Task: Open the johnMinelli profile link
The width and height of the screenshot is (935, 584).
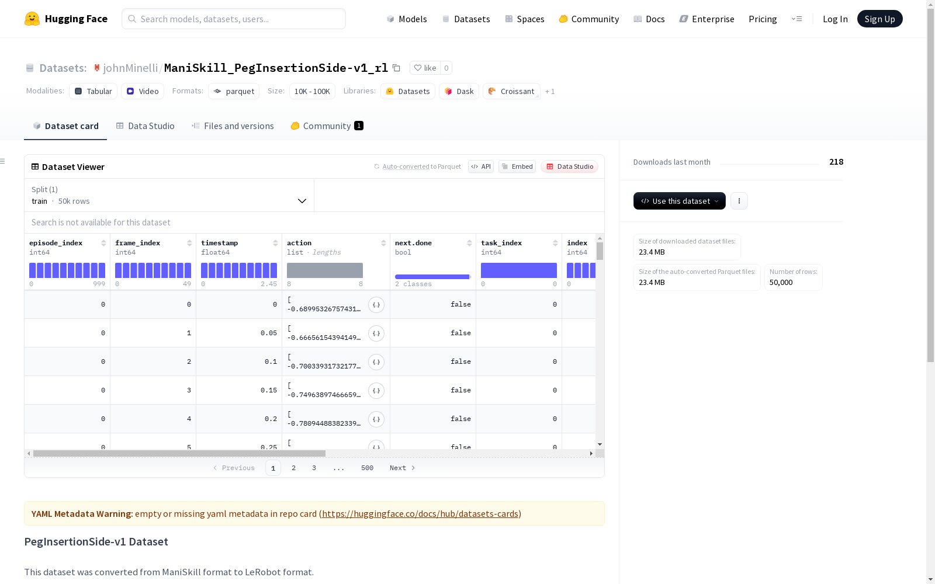Action: pyautogui.click(x=130, y=68)
